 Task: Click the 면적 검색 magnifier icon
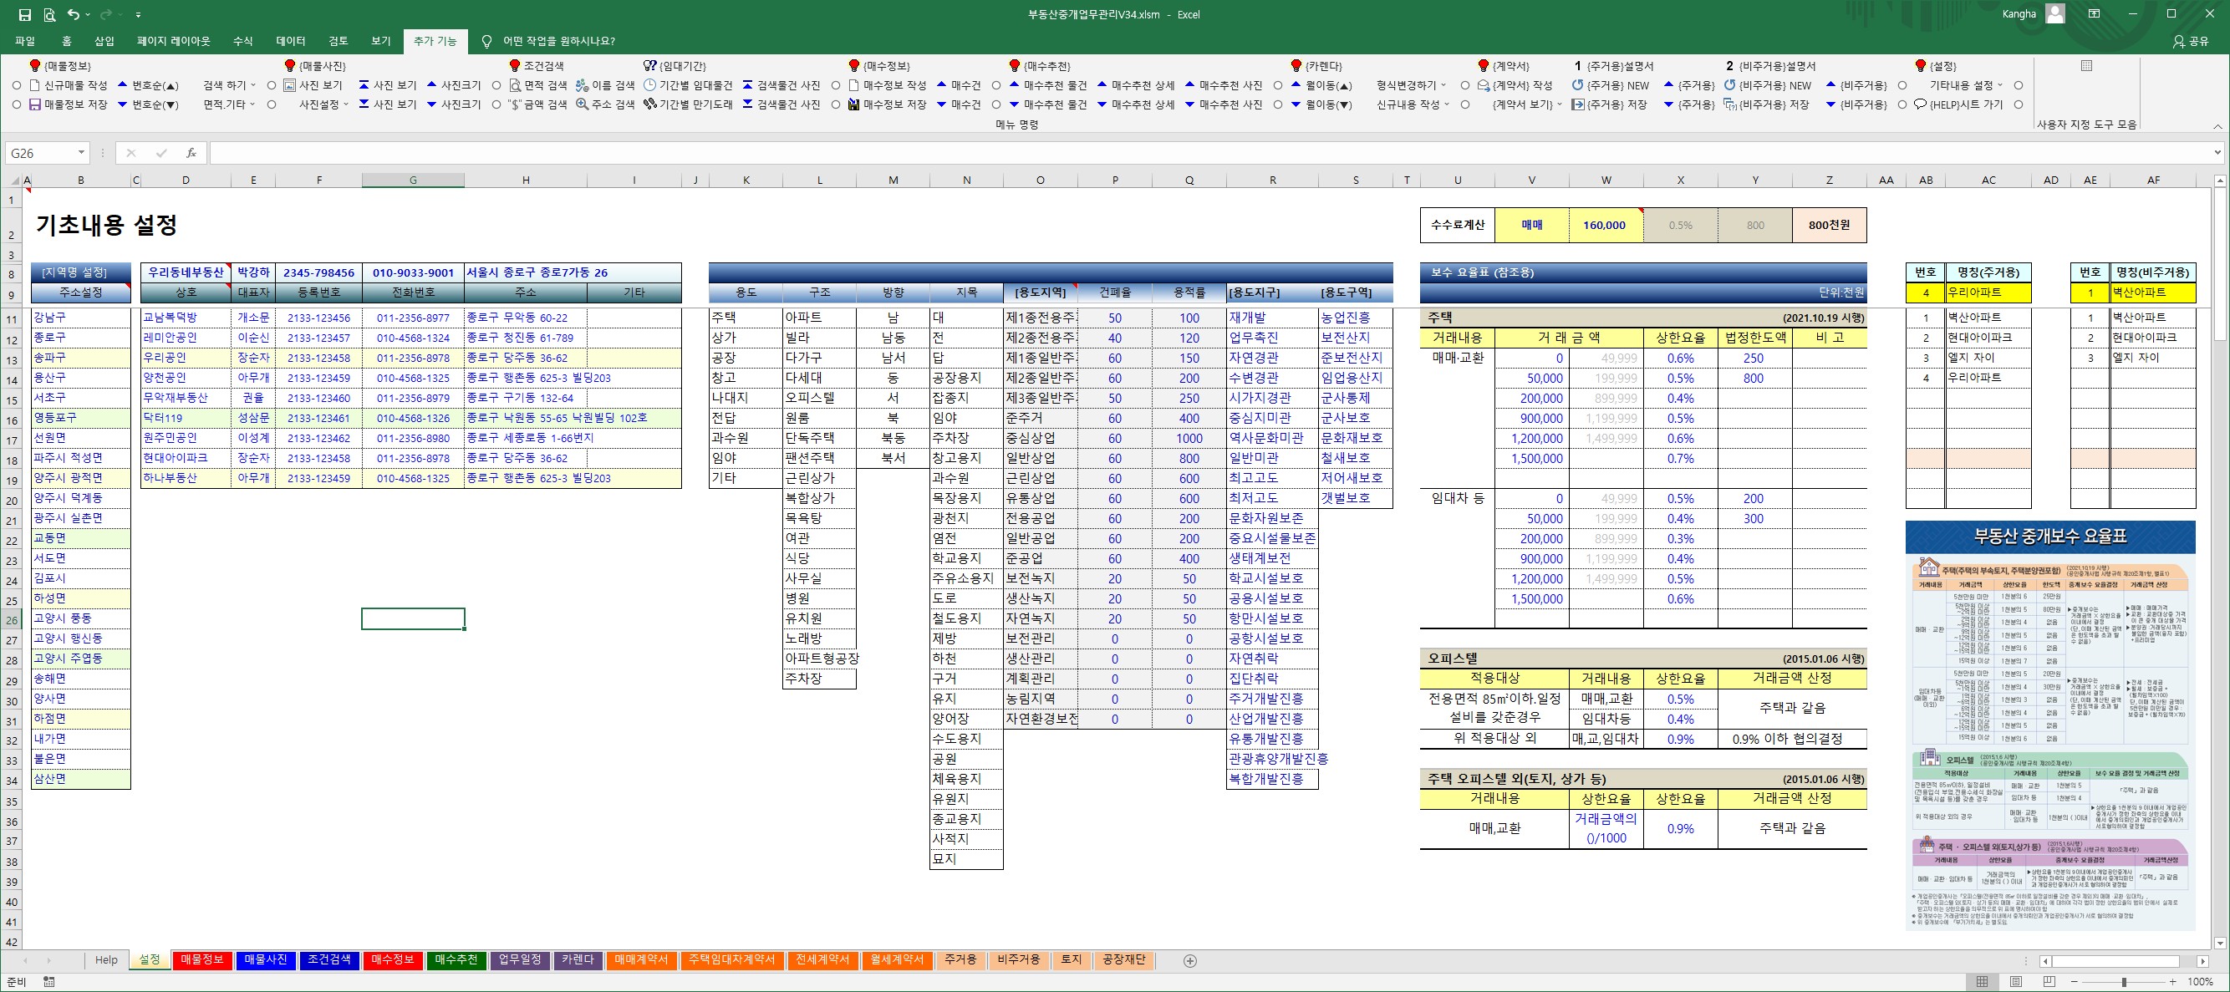pyautogui.click(x=515, y=86)
